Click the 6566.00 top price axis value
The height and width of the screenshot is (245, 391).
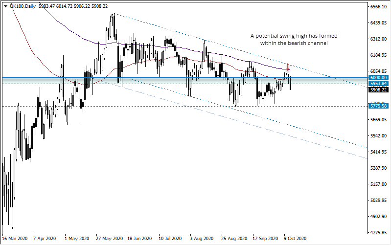tap(379, 7)
